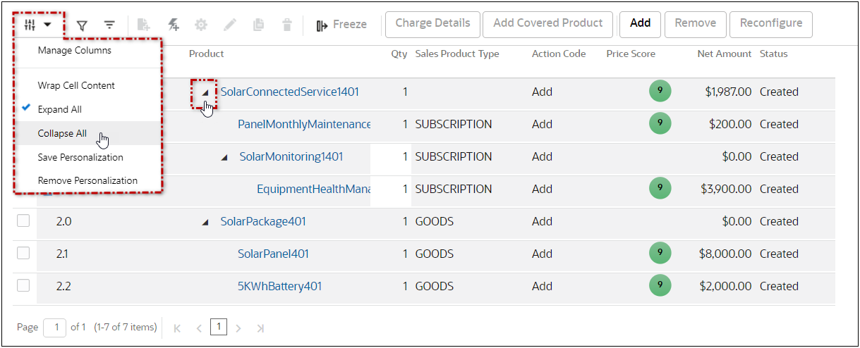Click the Product column header
The image size is (860, 348).
[207, 54]
